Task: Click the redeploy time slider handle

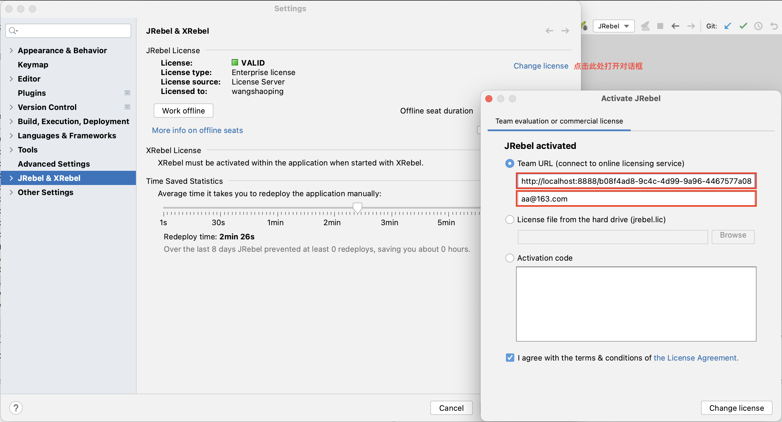Action: point(357,208)
